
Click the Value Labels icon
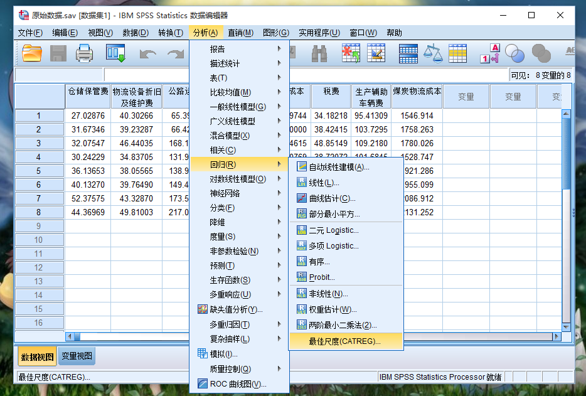click(x=490, y=53)
